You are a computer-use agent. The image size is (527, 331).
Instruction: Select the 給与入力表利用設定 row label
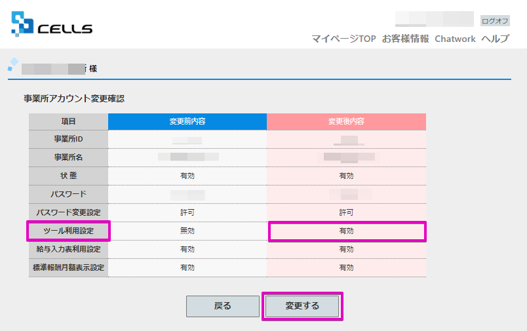pos(69,249)
